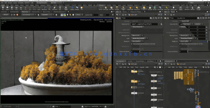Select the Ambient Light bulb shelf tool
The image size is (210, 108).
tap(174, 8)
